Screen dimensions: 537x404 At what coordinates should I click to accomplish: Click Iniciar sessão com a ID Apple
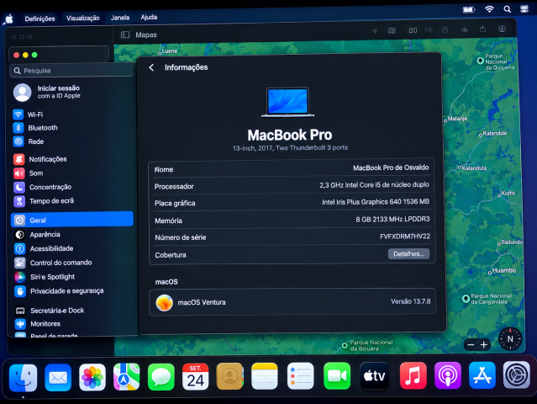pyautogui.click(x=47, y=92)
